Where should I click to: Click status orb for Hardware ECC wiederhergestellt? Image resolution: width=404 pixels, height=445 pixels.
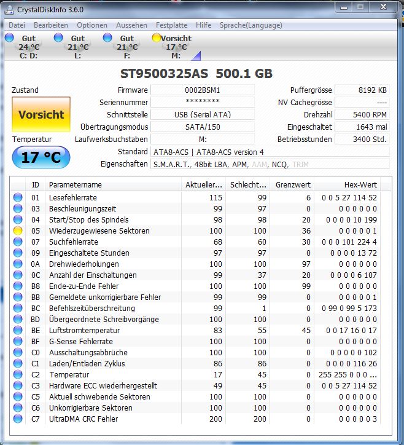tap(18, 385)
